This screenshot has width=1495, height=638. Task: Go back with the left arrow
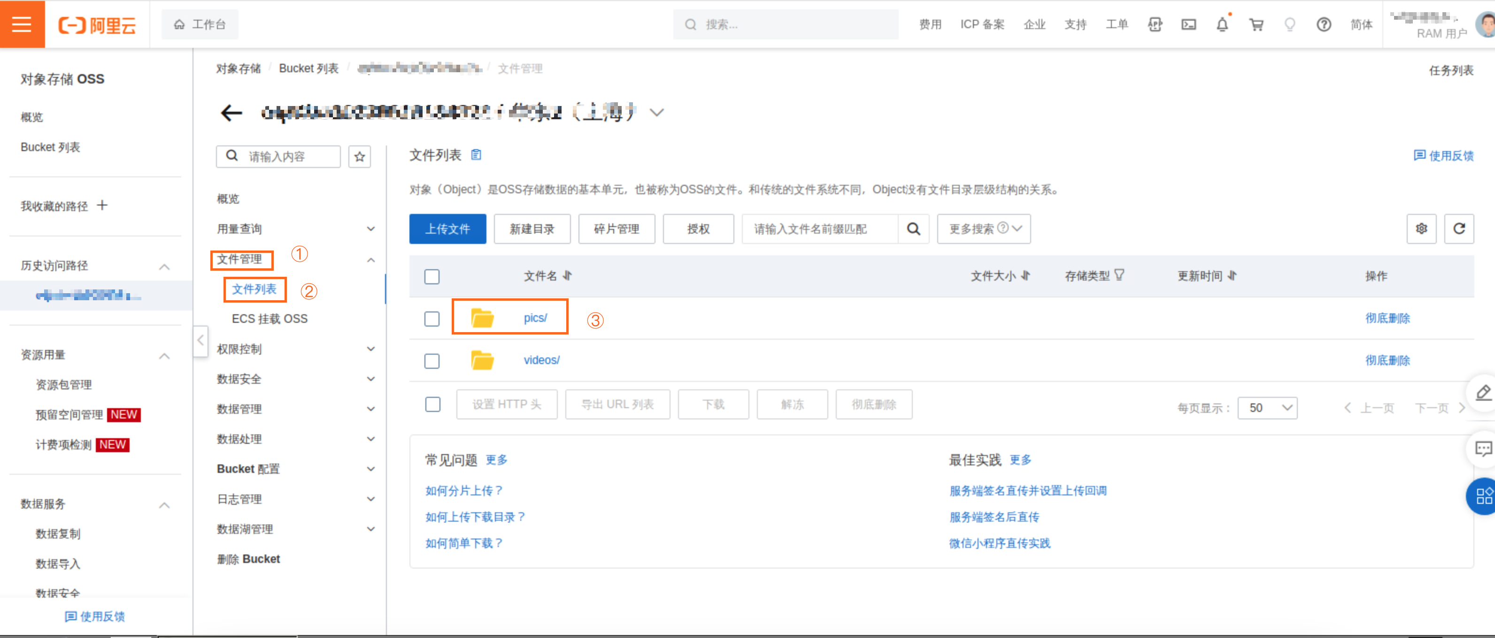click(x=231, y=113)
